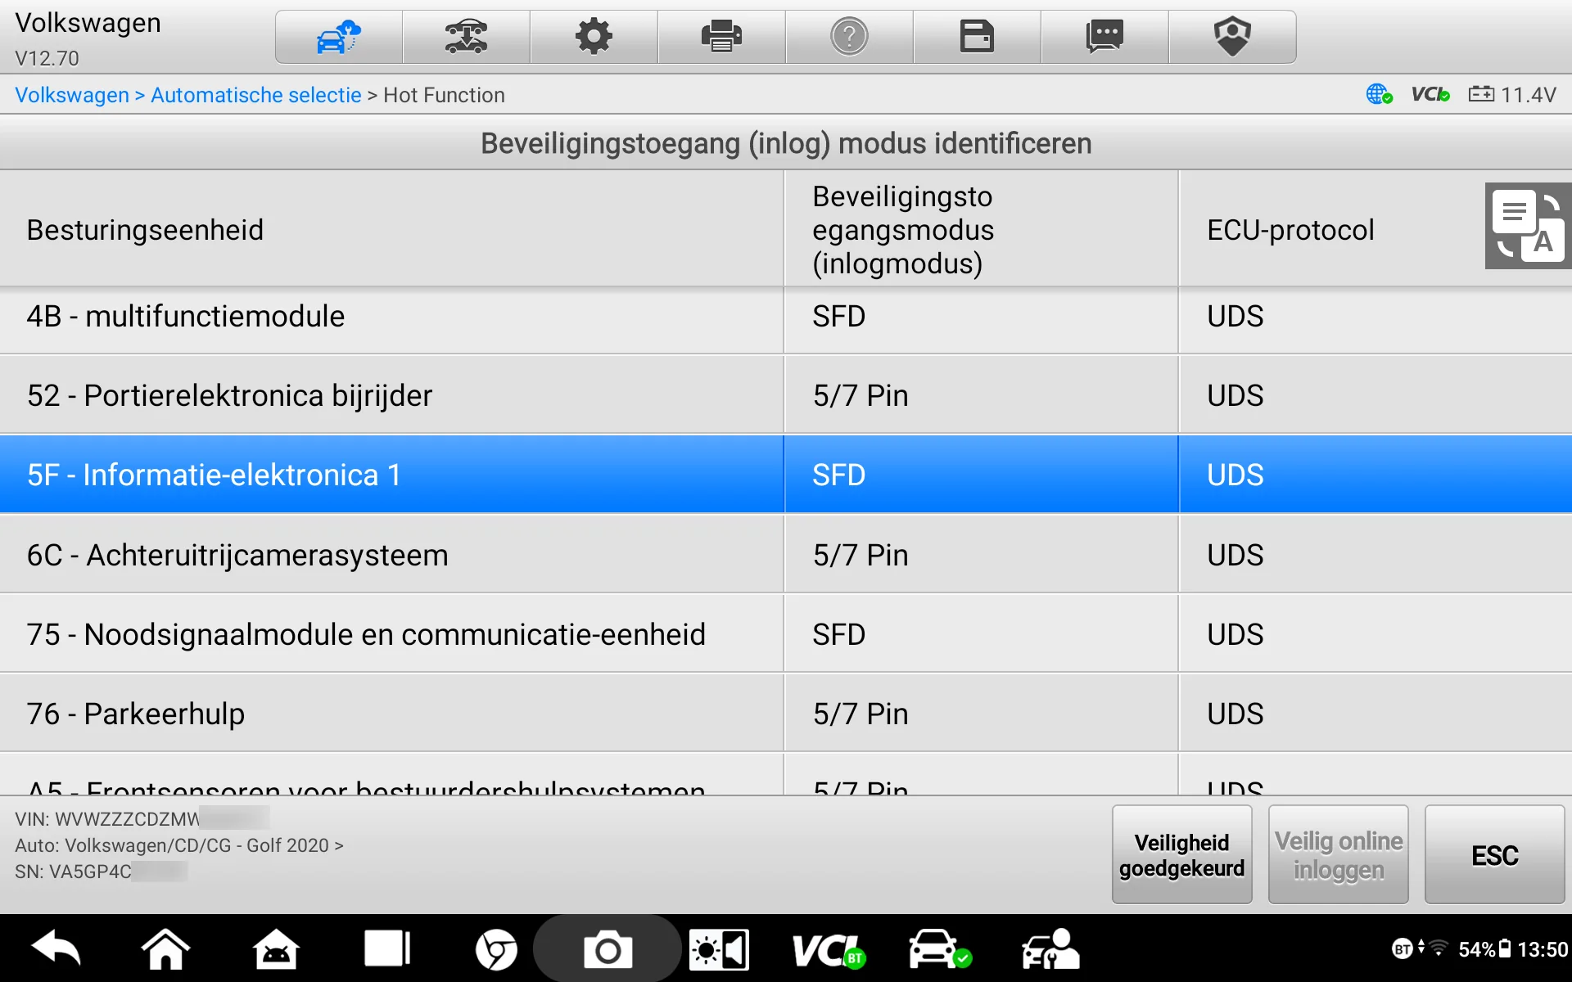Open the car service technician shortcut
Screen dimensions: 1572x982
pyautogui.click(x=1050, y=949)
